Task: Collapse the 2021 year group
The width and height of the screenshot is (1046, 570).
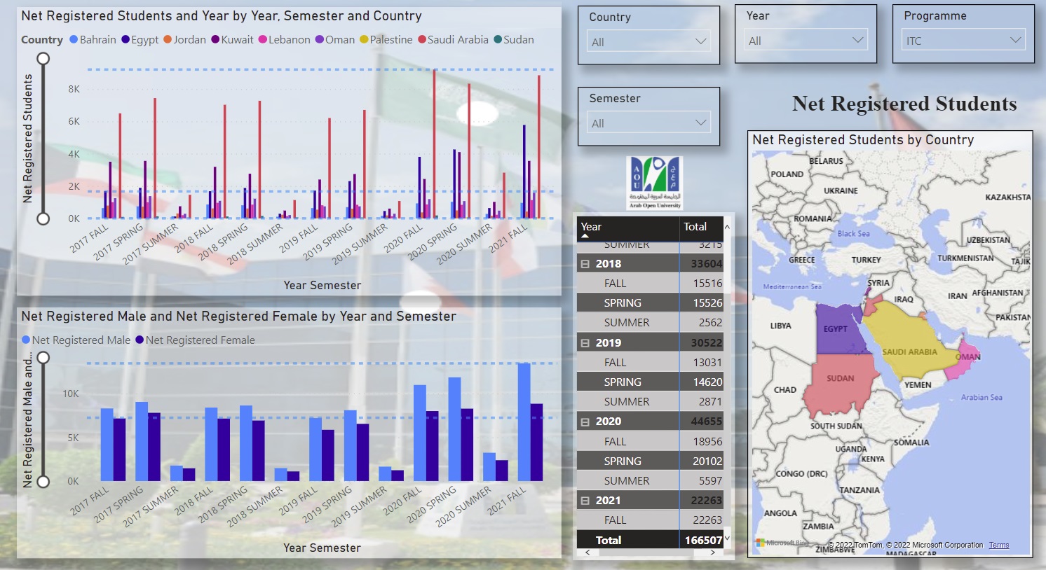Action: pyautogui.click(x=585, y=501)
